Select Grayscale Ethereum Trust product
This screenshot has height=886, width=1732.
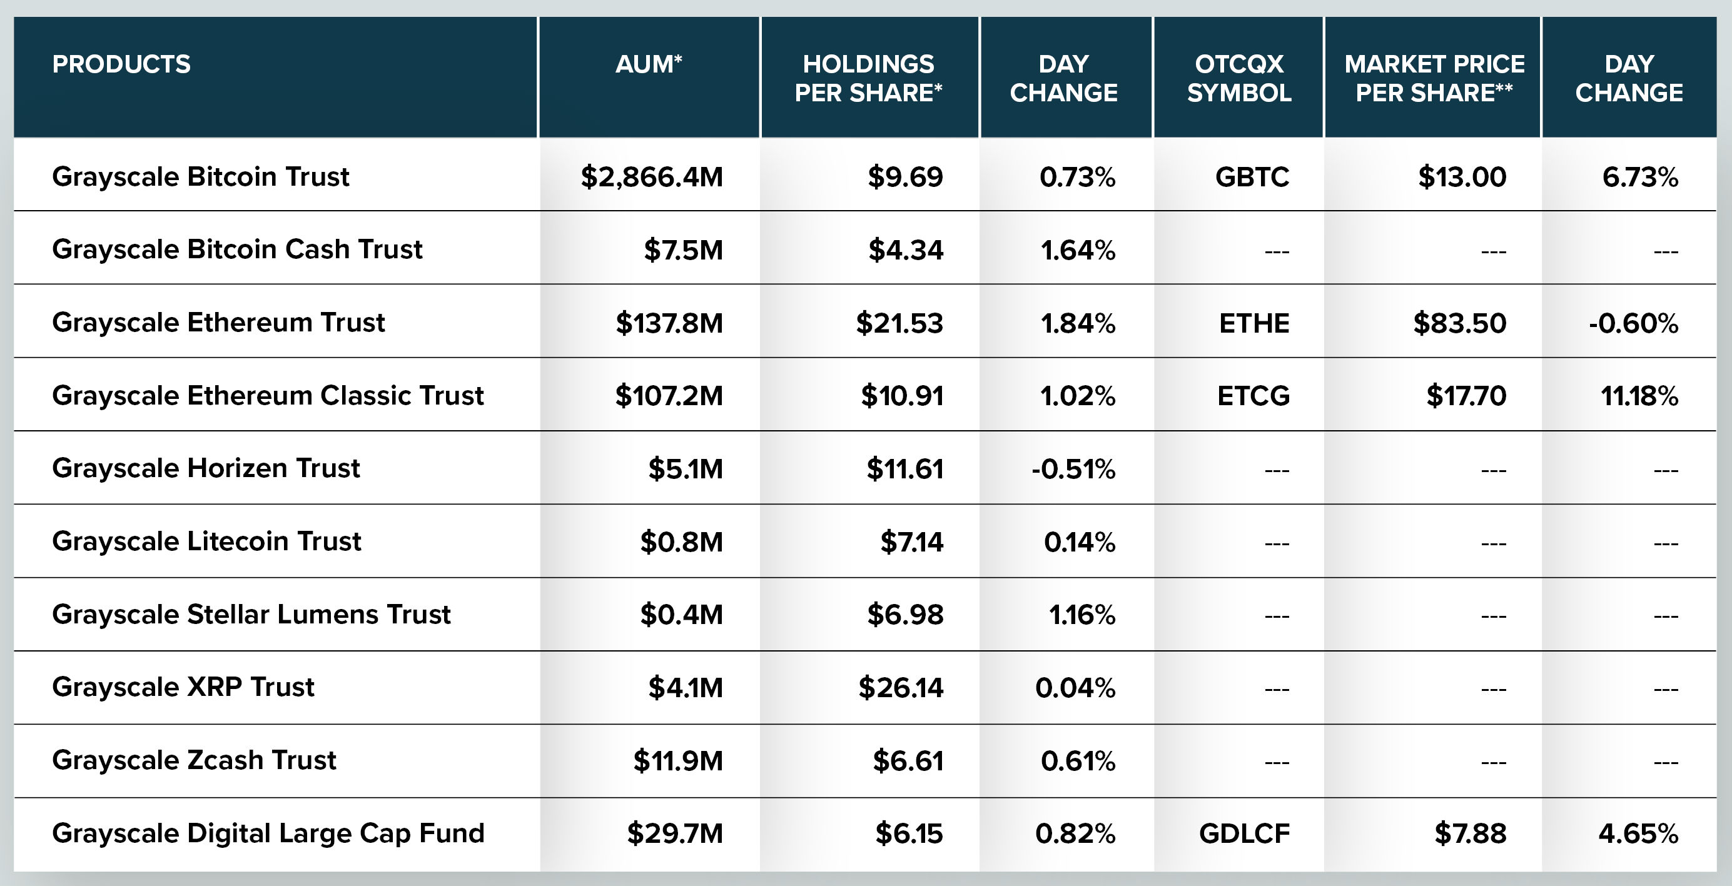tap(218, 323)
